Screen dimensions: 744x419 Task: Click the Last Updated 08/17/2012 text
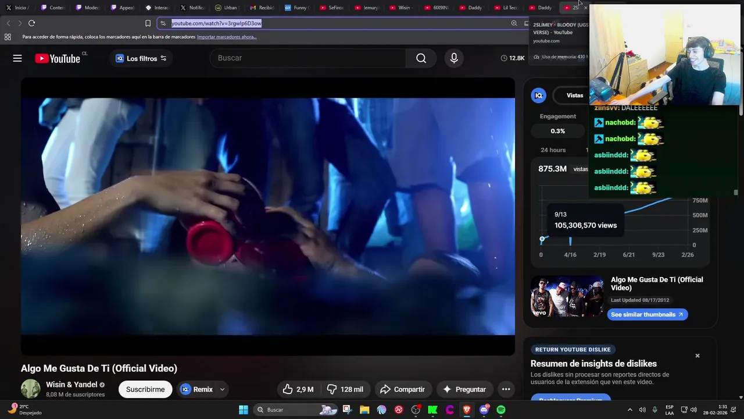(x=640, y=300)
